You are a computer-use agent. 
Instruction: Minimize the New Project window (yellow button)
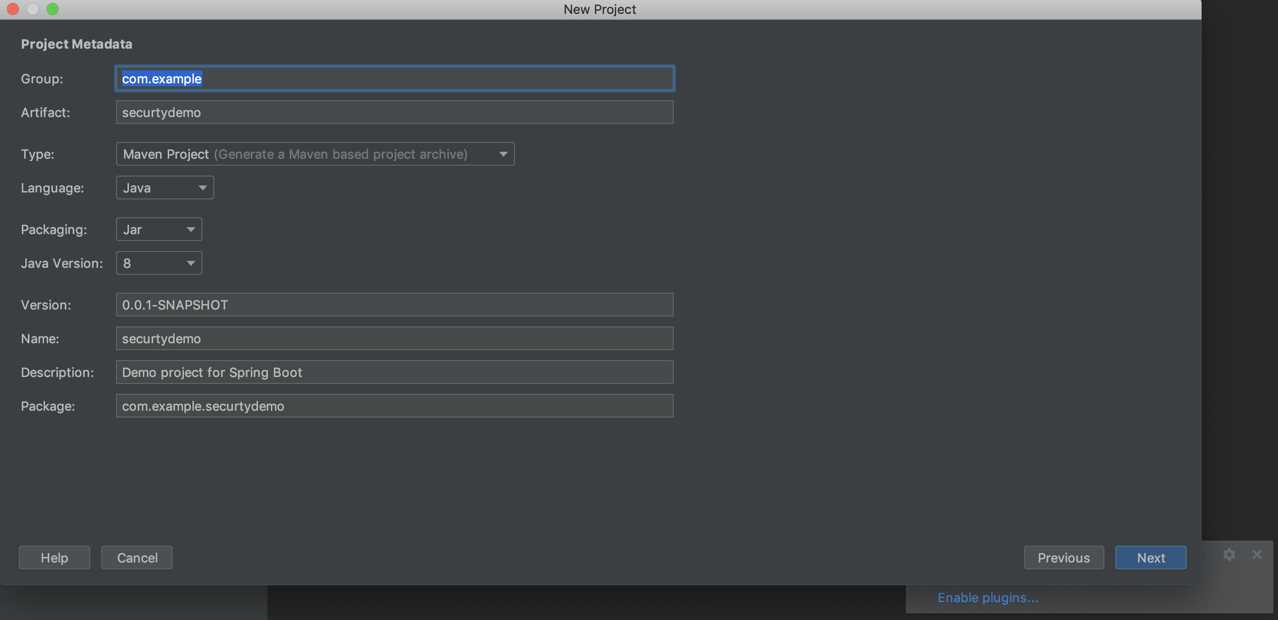pos(33,9)
